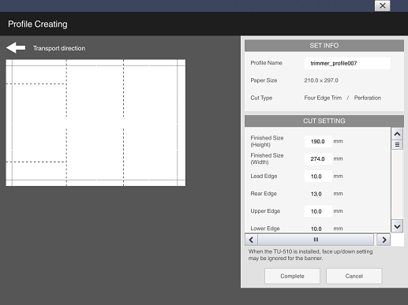This screenshot has width=408, height=305.
Task: Click the horizontal scrollbar thumb
Action: pyautogui.click(x=316, y=240)
